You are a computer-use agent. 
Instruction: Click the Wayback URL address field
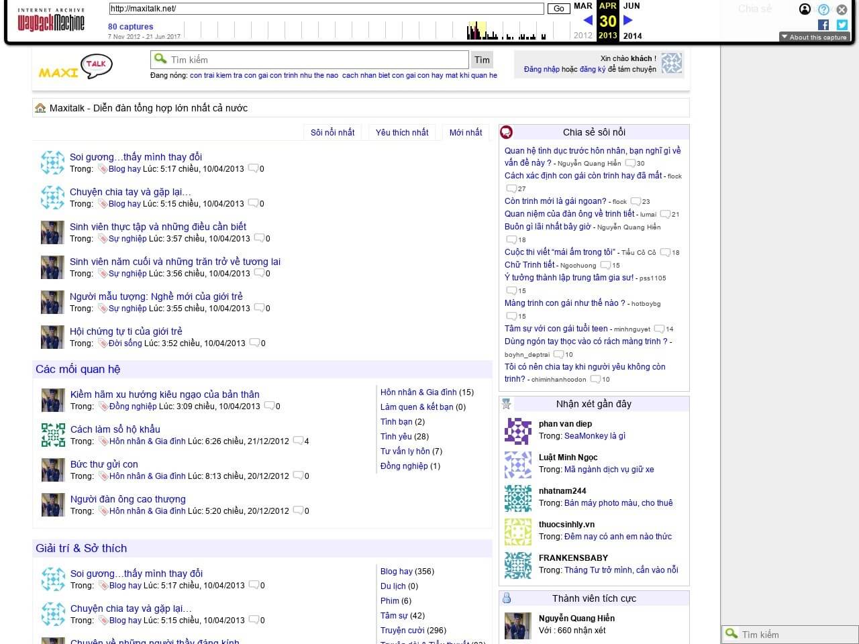click(x=326, y=9)
